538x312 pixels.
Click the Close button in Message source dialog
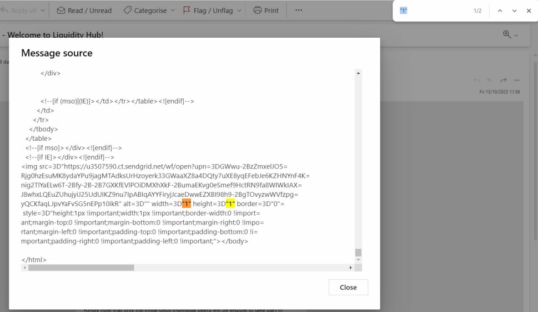click(348, 287)
